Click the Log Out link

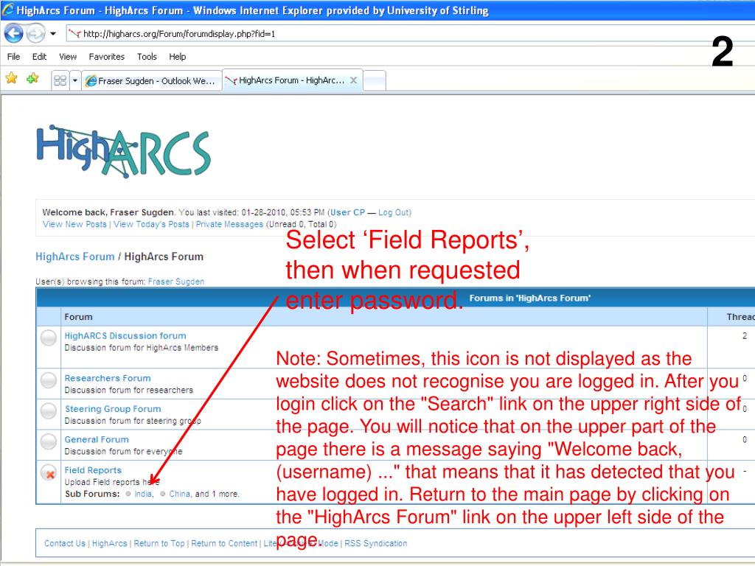[x=393, y=212]
